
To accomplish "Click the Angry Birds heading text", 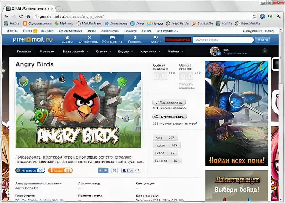I will point(35,64).
